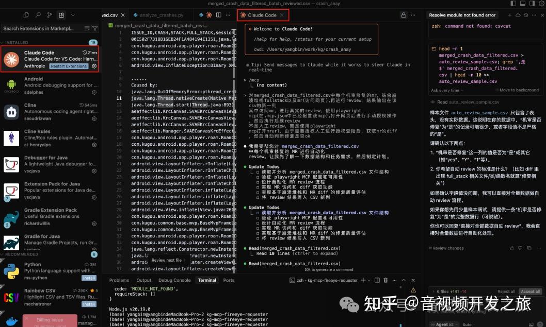
Task: Kill the terminal using the trash icon
Action: (385, 280)
